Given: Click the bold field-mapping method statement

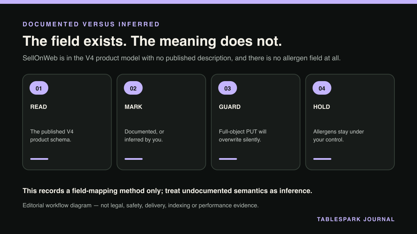Looking at the screenshot, I should coord(167,191).
